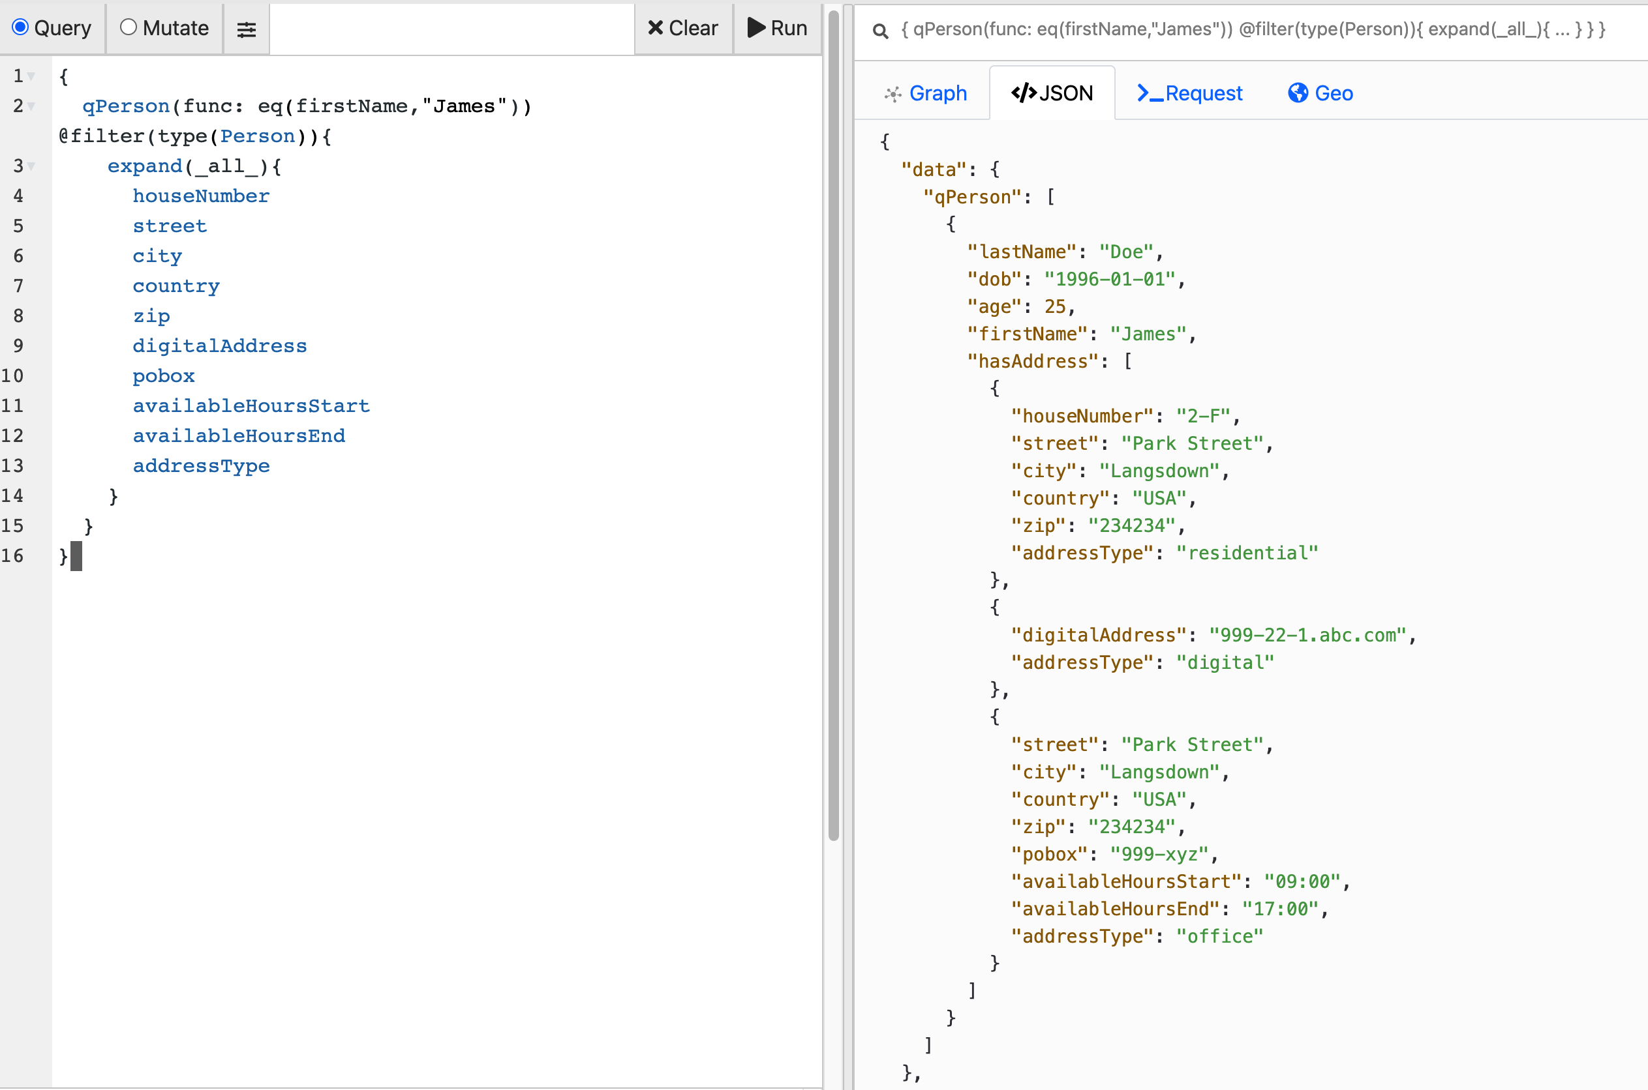Viewport: 1648px width, 1090px height.
Task: Open the query options sliders icon
Action: click(x=246, y=29)
